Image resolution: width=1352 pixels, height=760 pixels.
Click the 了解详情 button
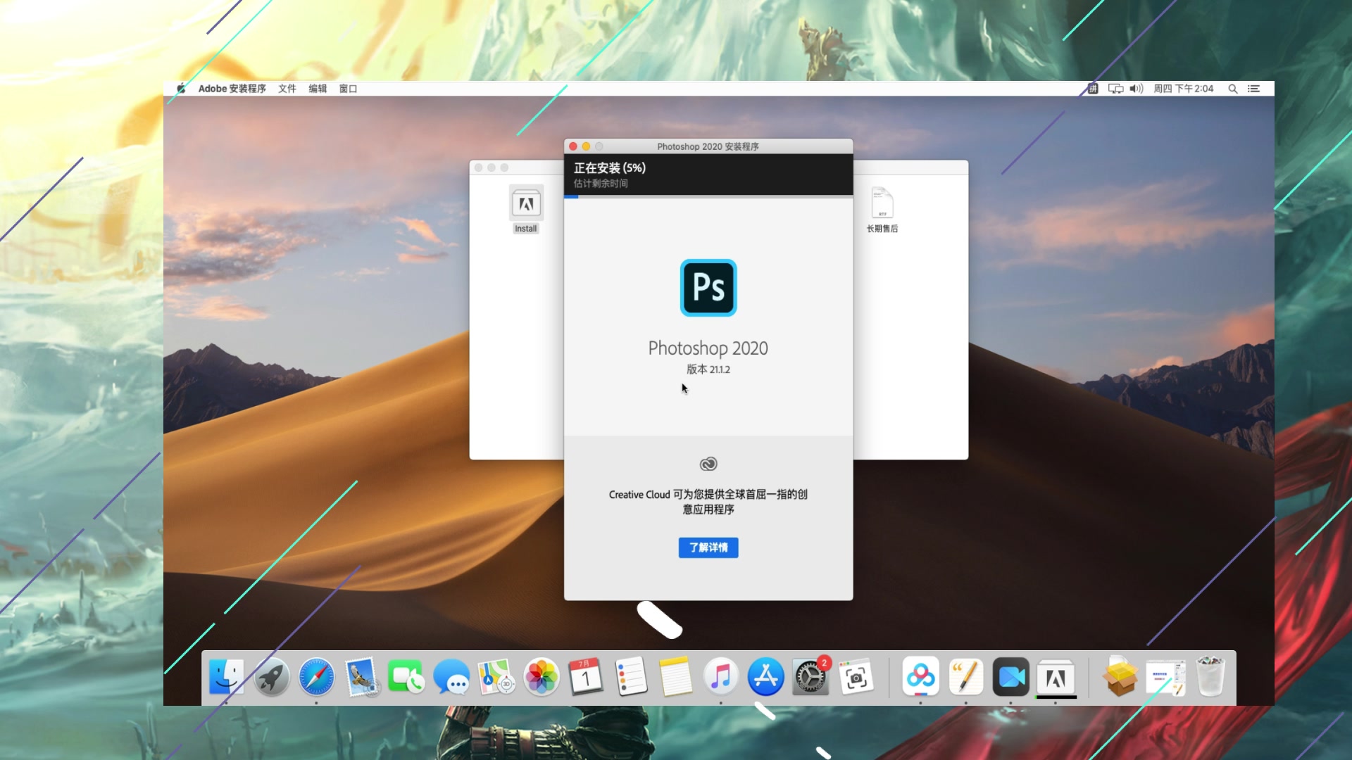tap(708, 547)
